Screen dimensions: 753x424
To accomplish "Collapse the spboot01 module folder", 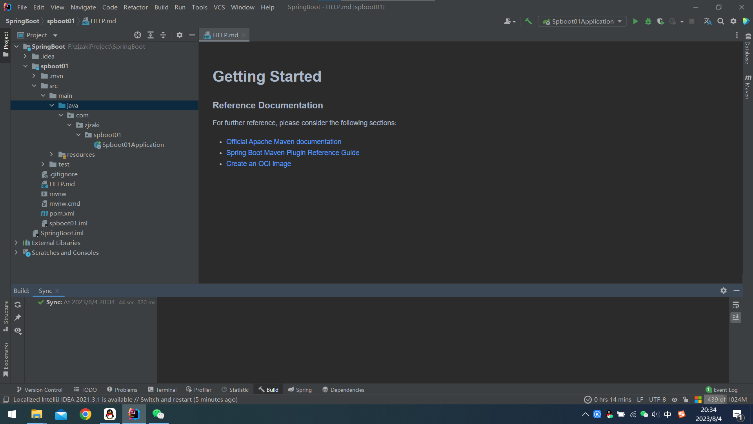I will click(25, 66).
